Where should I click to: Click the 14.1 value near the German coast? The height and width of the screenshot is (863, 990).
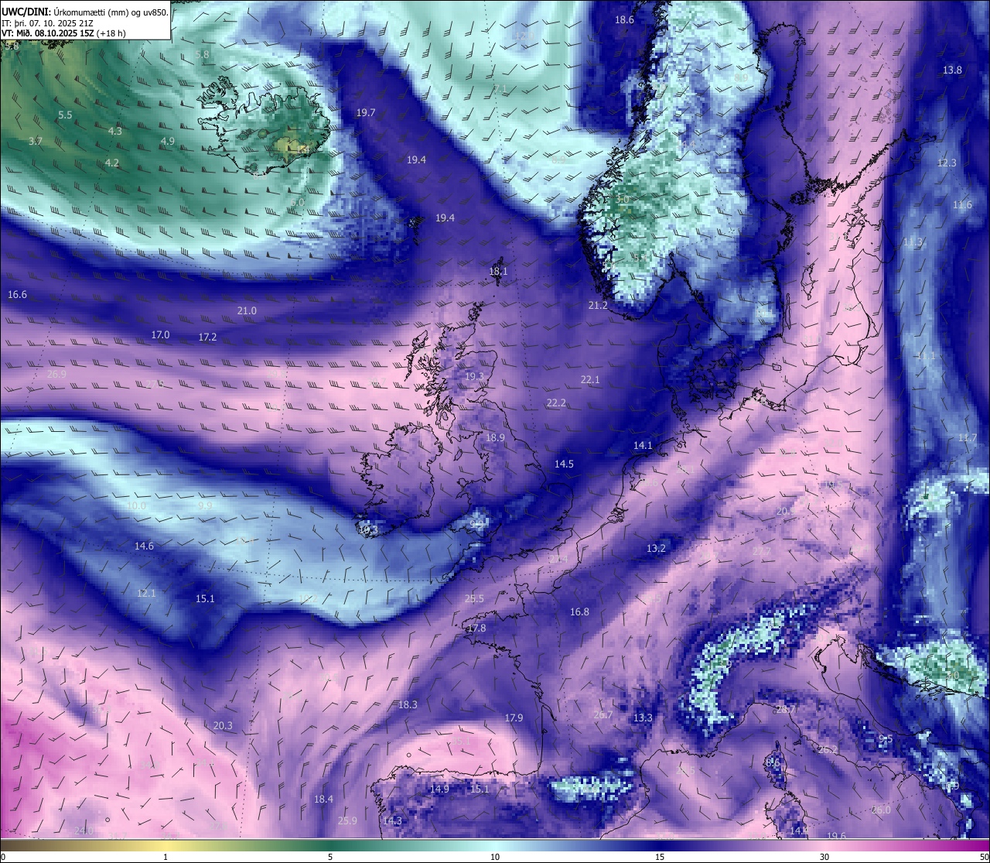[643, 446]
